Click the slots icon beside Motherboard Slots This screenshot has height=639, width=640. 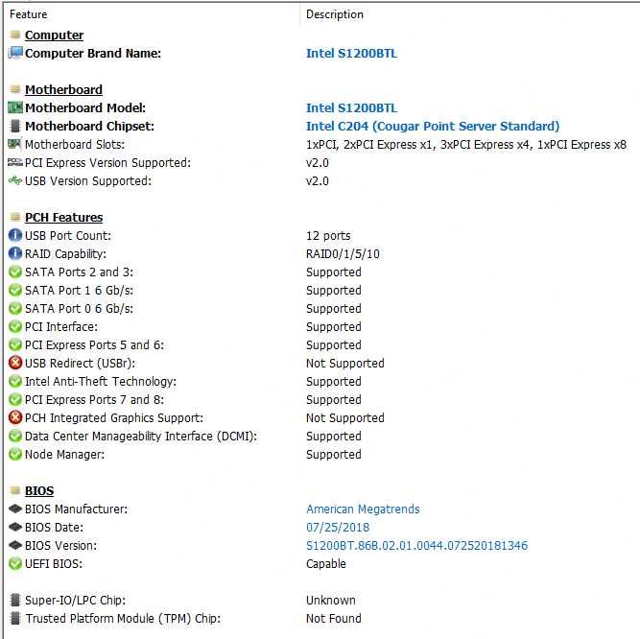coord(14,144)
